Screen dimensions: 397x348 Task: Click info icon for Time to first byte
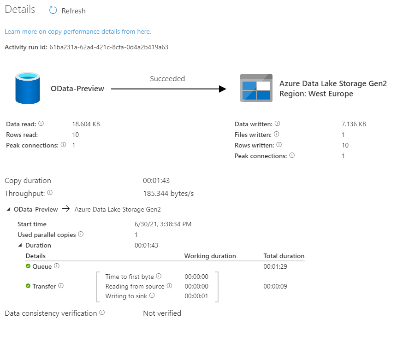click(159, 276)
